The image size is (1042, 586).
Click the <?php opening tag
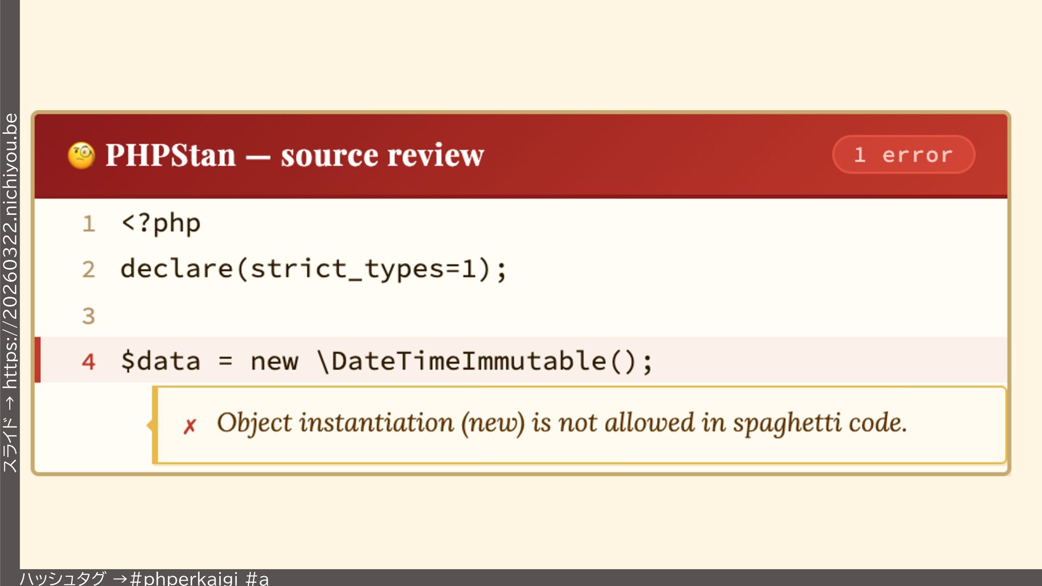click(161, 224)
